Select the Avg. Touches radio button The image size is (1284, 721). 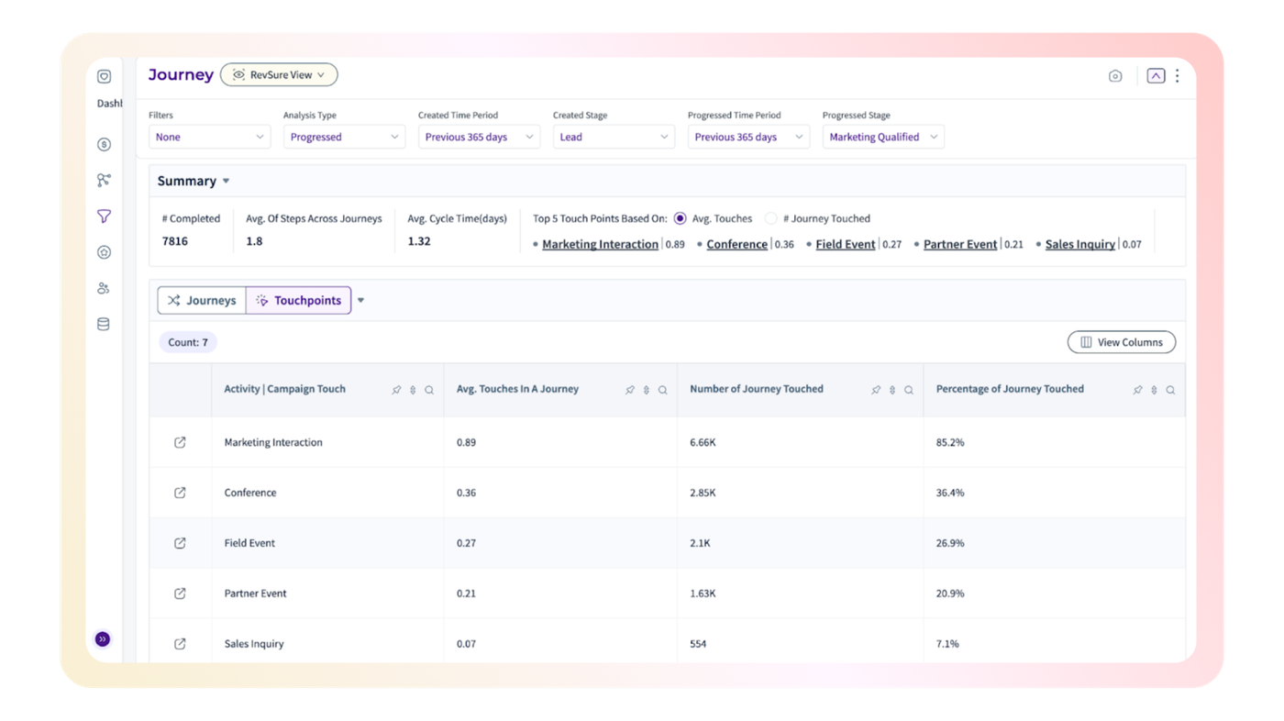point(680,218)
